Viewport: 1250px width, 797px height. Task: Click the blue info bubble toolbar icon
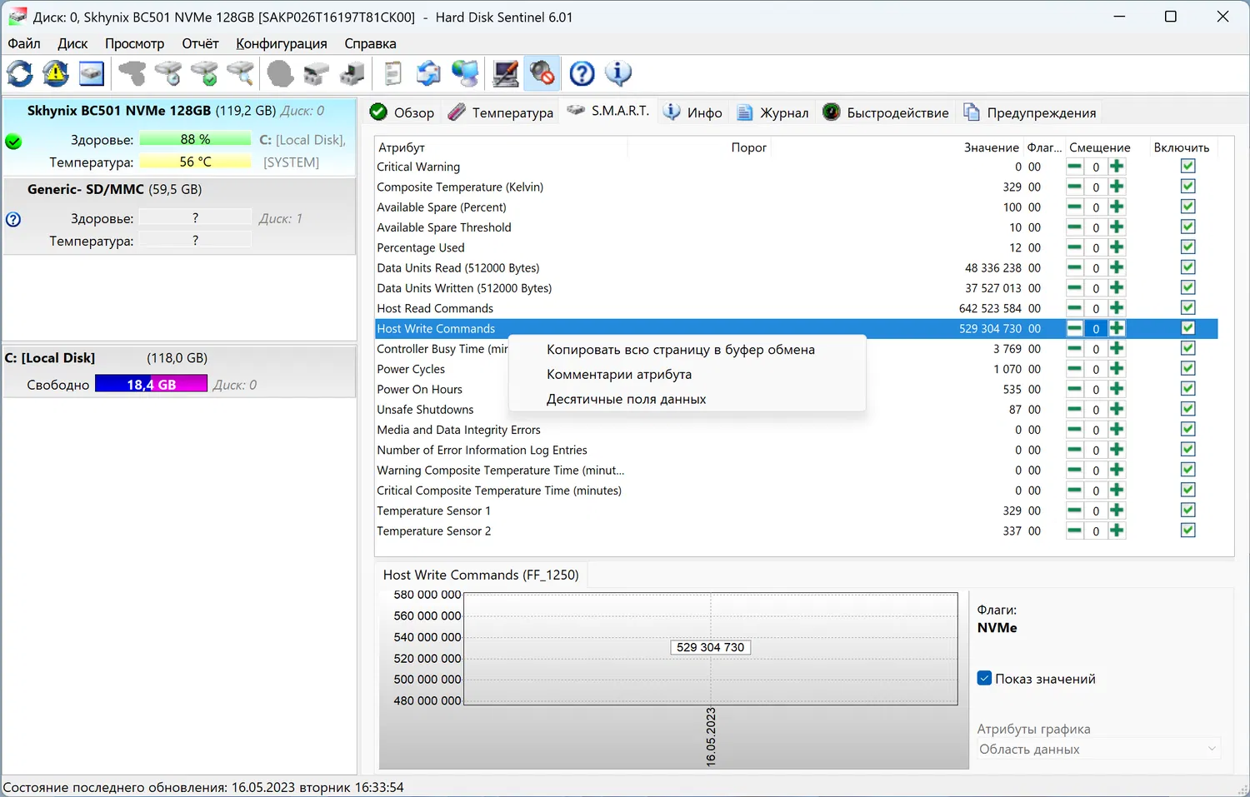(617, 74)
